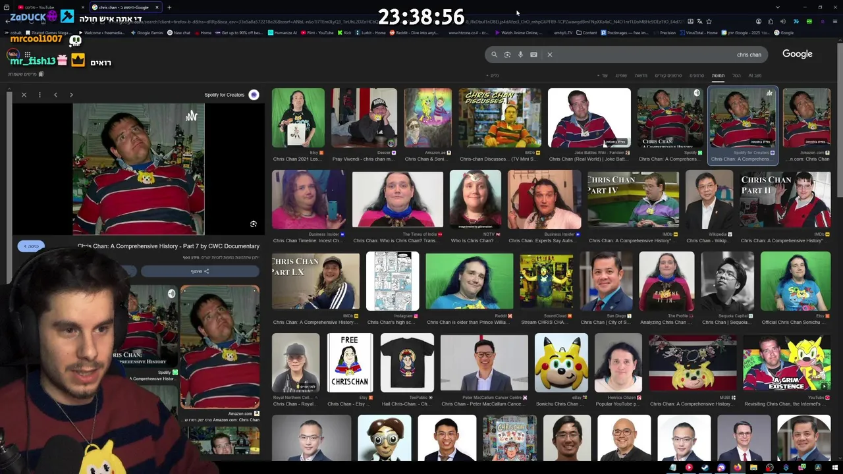Click the blue visit button under preview image
This screenshot has width=843, height=474.
(31, 246)
